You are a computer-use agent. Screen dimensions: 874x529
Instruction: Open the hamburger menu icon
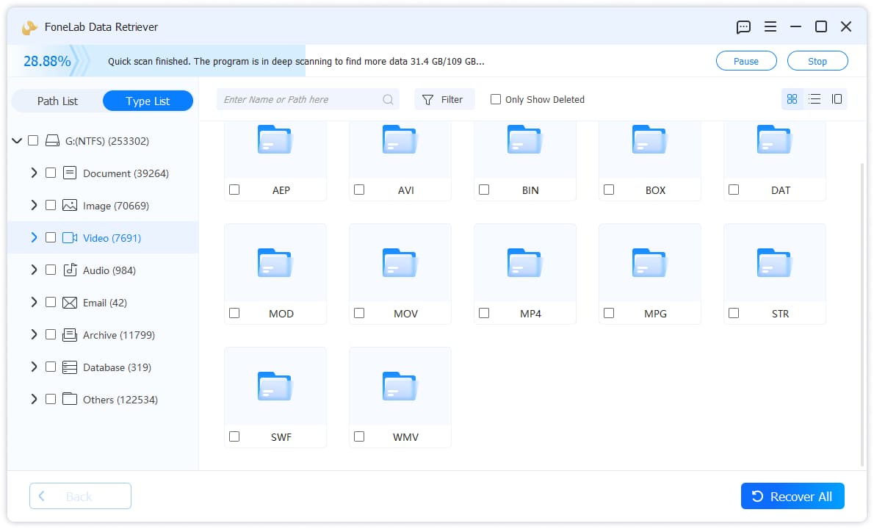[770, 26]
